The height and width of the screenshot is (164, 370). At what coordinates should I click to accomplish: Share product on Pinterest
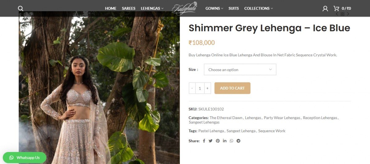point(218,141)
